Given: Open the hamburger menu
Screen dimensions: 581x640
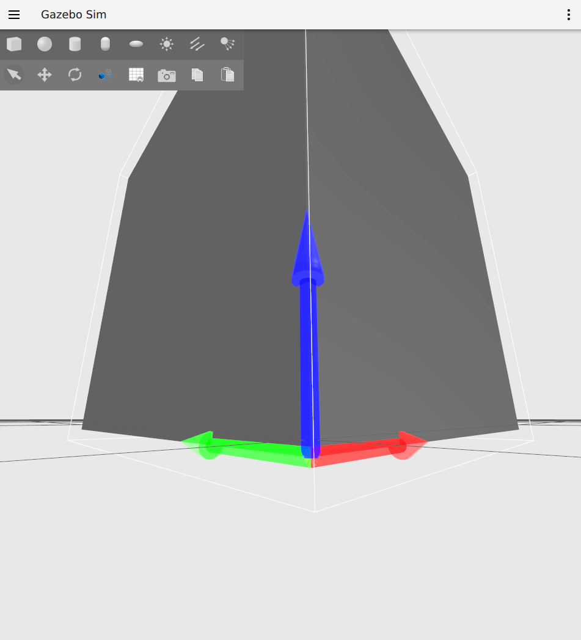Looking at the screenshot, I should (14, 15).
